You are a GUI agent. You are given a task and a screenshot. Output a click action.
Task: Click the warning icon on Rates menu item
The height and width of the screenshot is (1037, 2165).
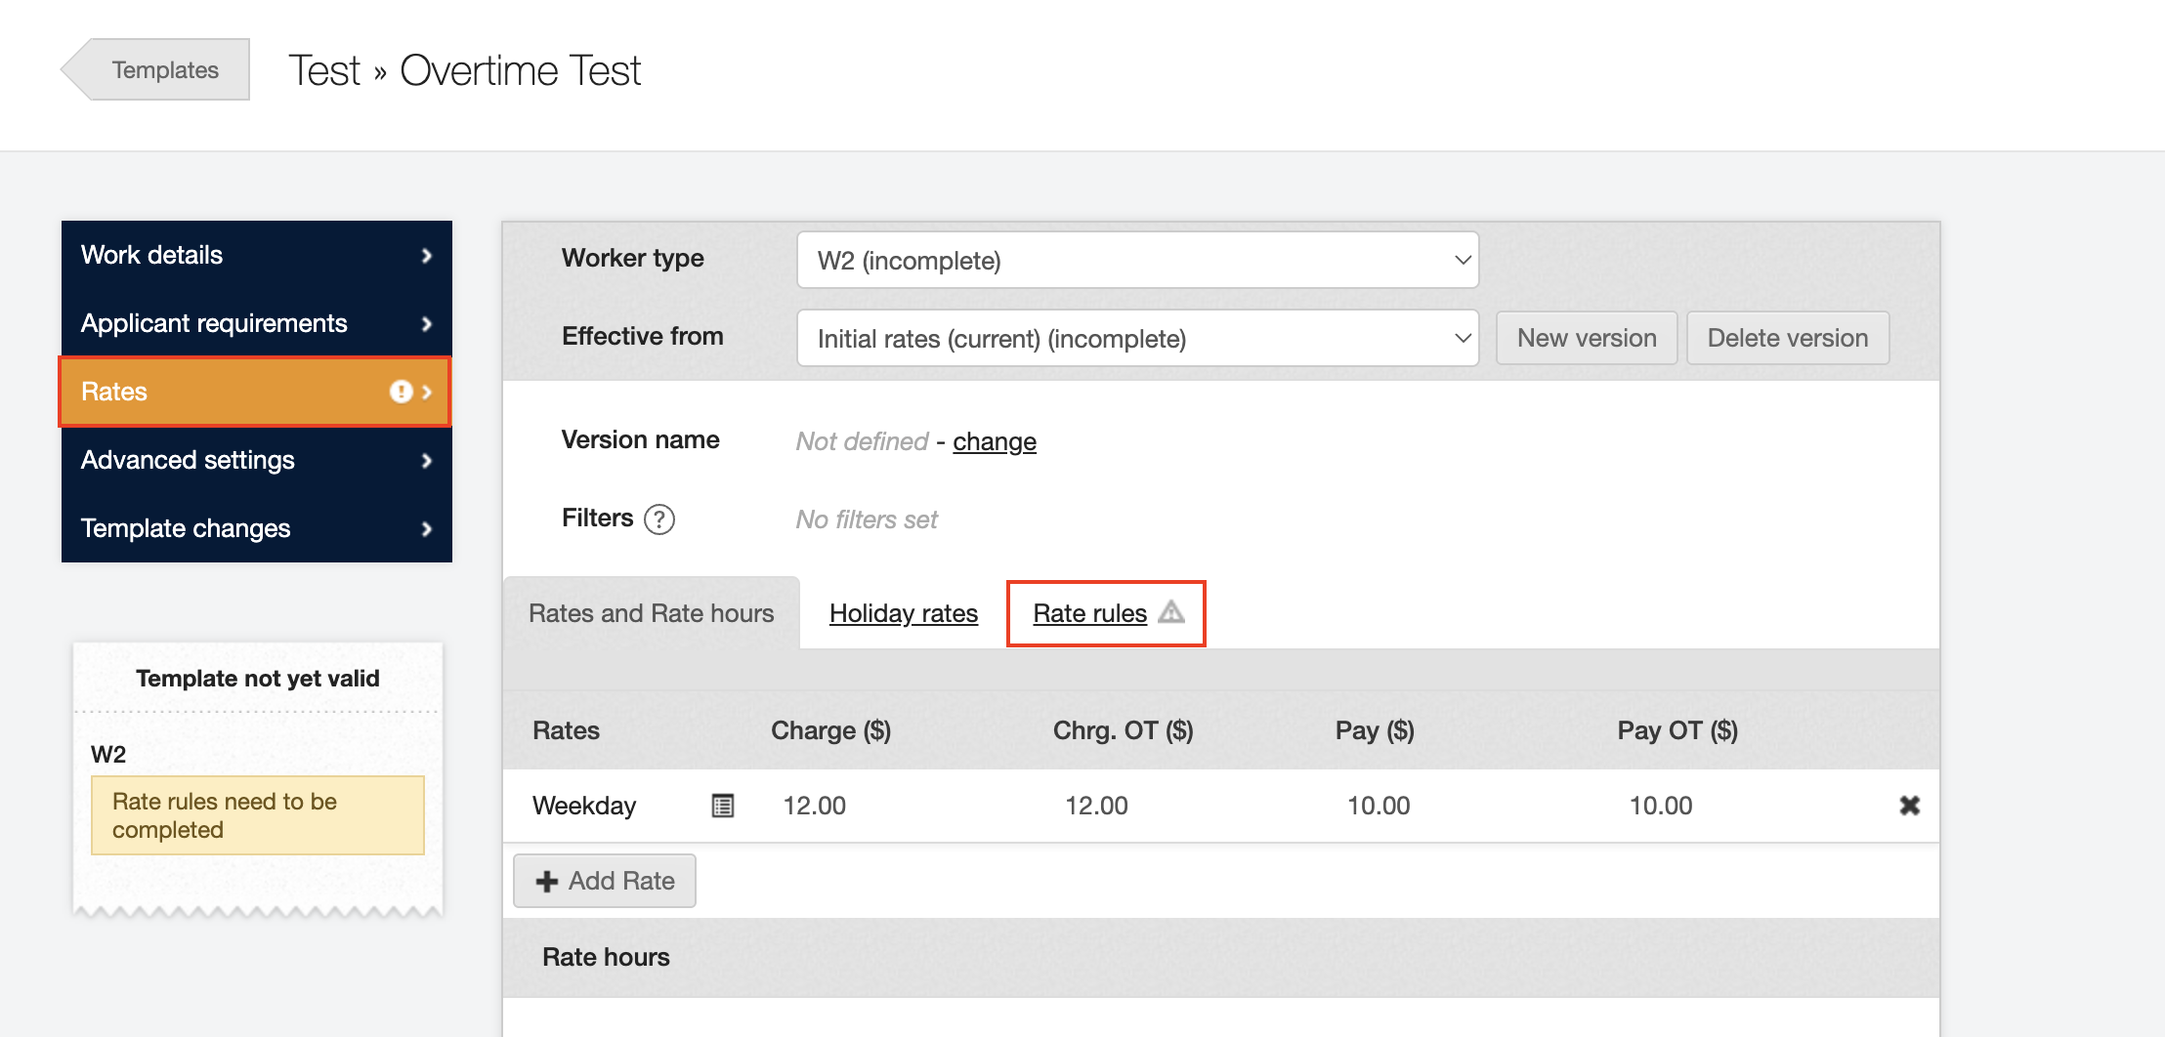tap(401, 392)
